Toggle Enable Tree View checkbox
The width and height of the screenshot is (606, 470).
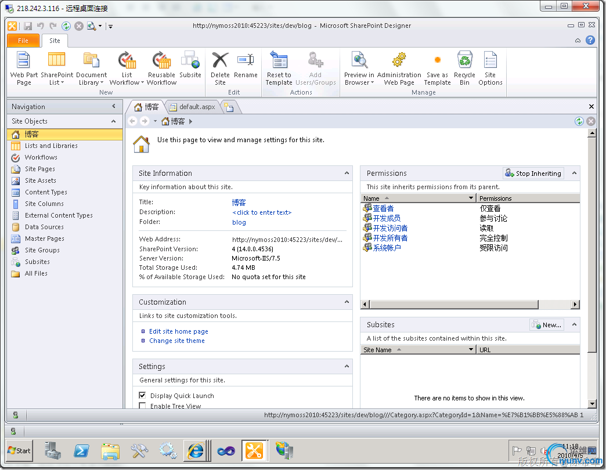pos(143,406)
